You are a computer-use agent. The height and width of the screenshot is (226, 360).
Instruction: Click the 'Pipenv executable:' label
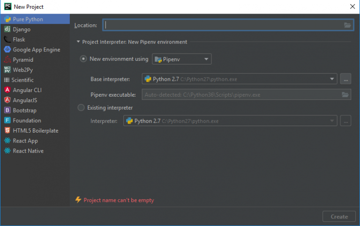point(113,95)
